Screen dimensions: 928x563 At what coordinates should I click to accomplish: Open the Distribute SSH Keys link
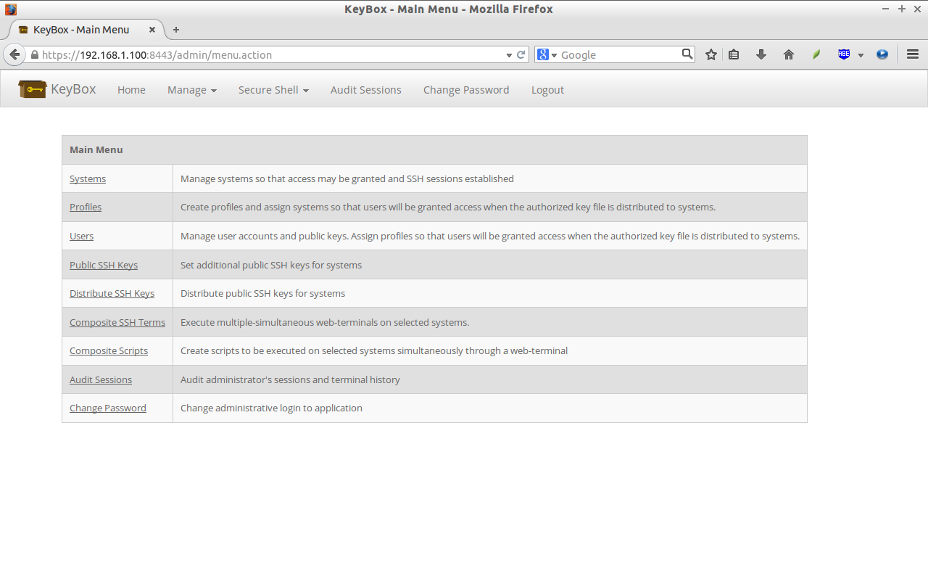(x=112, y=293)
